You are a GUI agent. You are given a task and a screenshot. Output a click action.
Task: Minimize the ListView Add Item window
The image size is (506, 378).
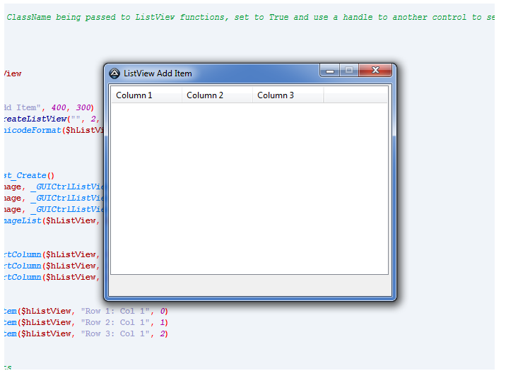click(329, 71)
